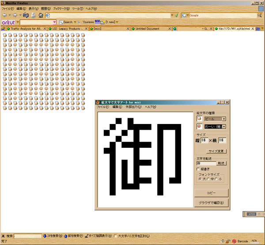Click the page icon in the address bar
265x245 pixels.
point(48,15)
